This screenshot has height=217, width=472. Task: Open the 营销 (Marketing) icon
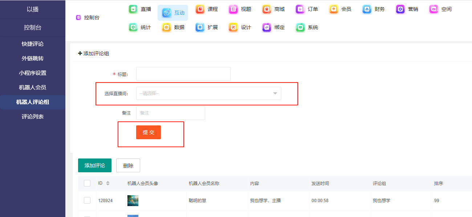click(400, 9)
